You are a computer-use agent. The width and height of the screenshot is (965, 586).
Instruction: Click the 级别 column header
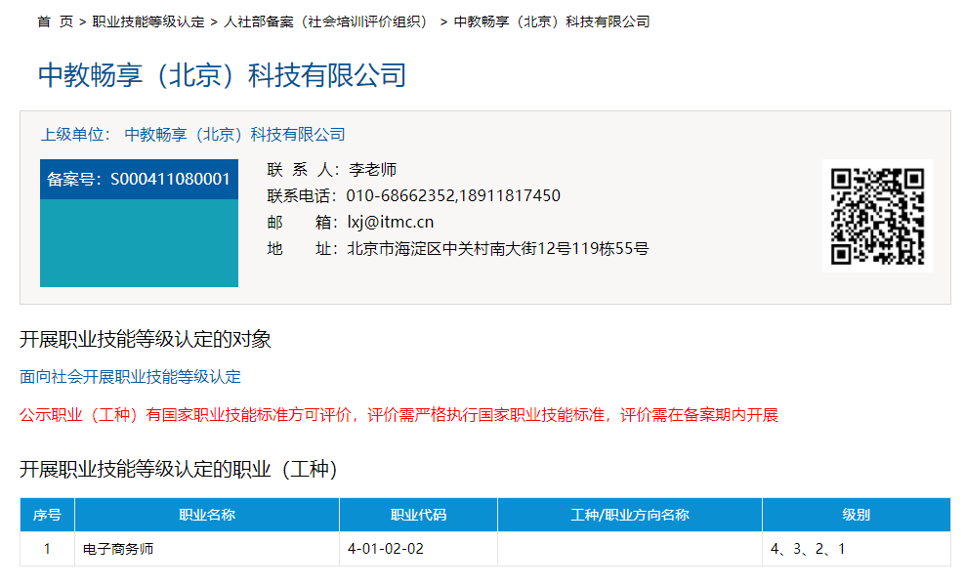click(856, 515)
